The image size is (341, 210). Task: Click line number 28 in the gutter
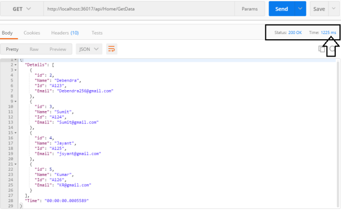point(10,201)
